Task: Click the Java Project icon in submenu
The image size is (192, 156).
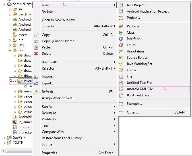Action: point(121,5)
